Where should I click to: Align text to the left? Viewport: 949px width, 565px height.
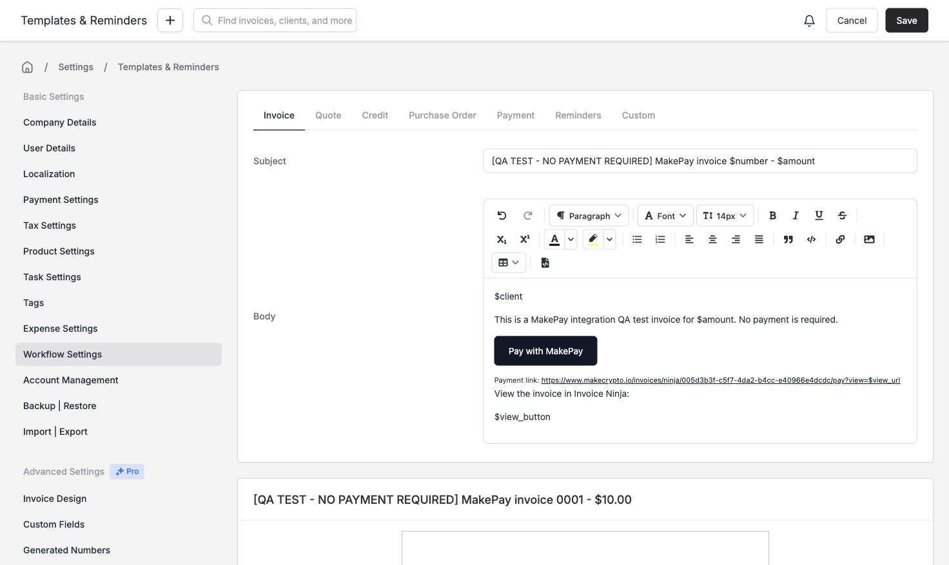[689, 240]
